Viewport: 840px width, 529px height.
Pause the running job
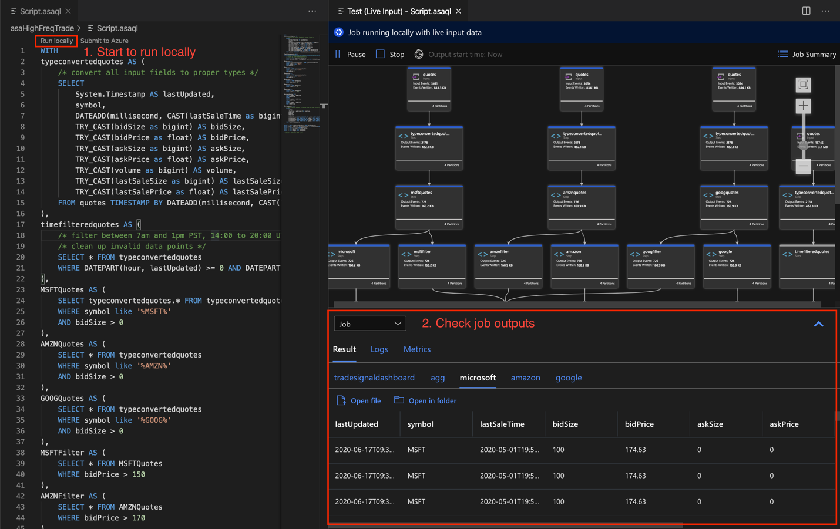350,54
